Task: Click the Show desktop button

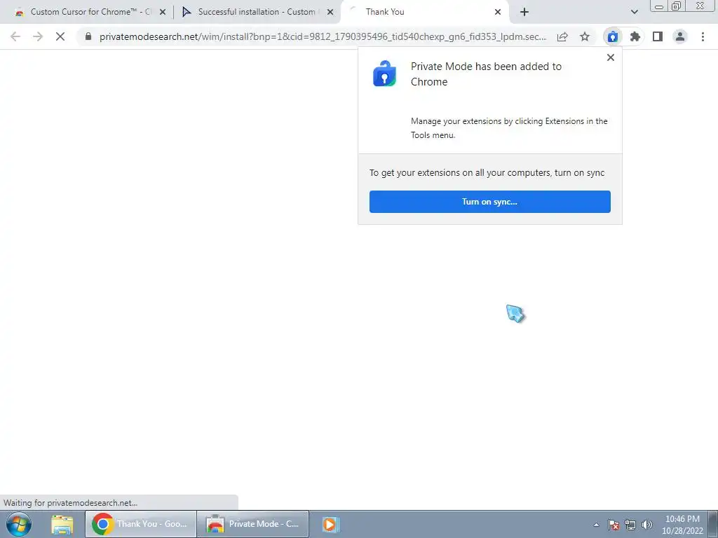Action: pyautogui.click(x=713, y=524)
